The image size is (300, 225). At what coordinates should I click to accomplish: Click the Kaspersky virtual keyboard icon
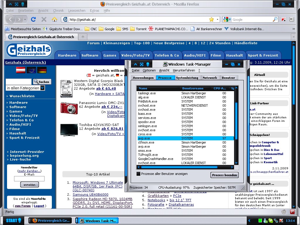[x=292, y=19]
